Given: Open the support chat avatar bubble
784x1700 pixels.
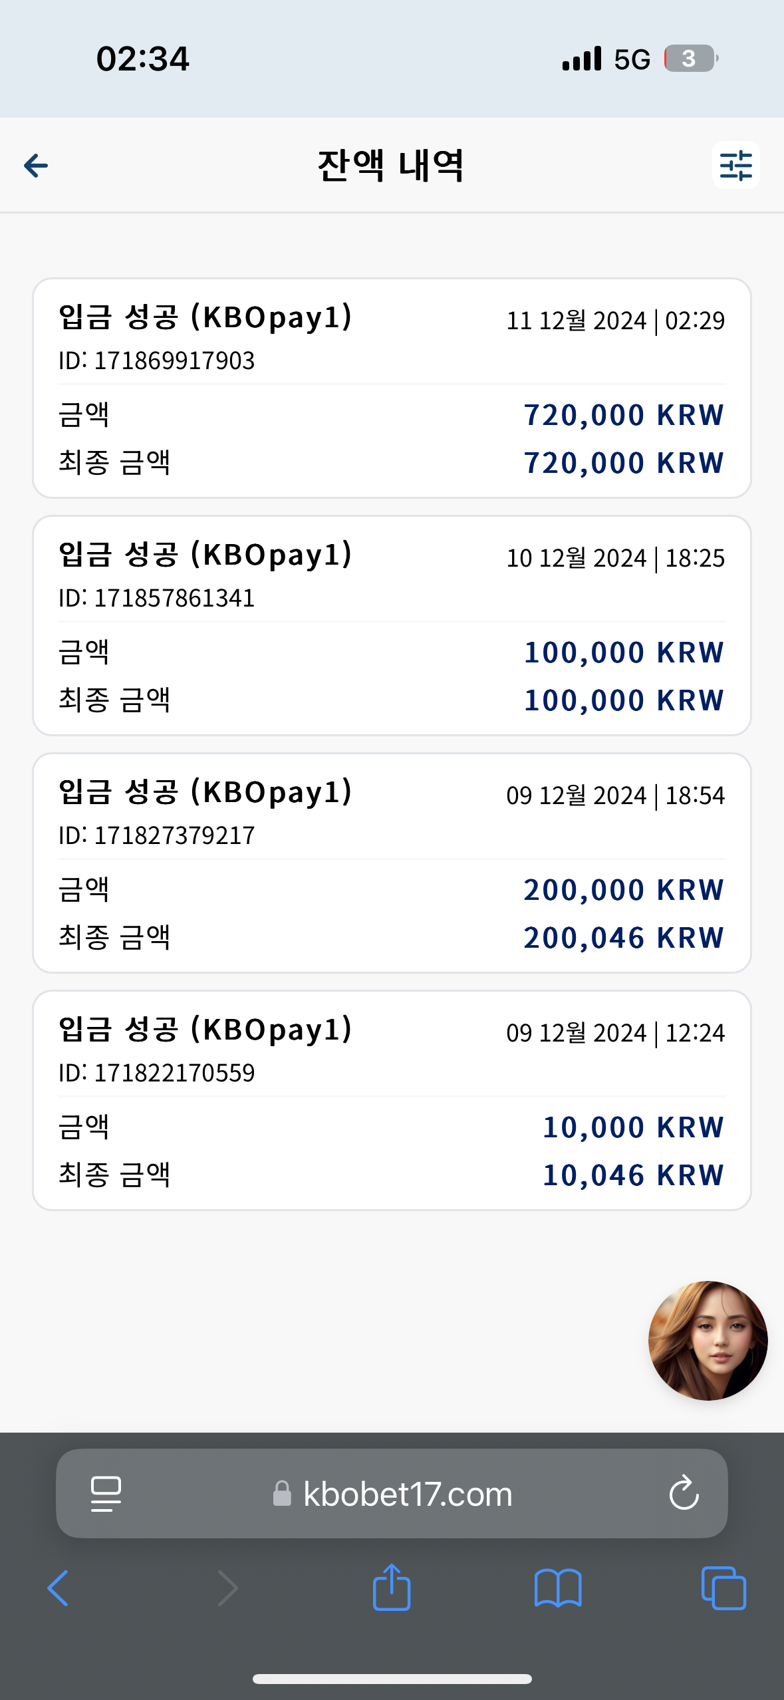Looking at the screenshot, I should pyautogui.click(x=708, y=1340).
